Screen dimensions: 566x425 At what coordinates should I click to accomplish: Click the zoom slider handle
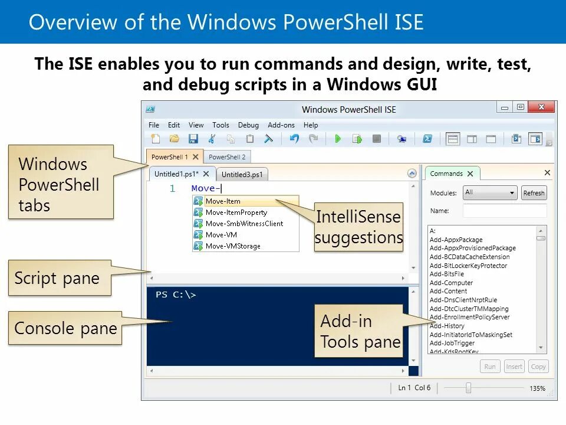click(468, 388)
